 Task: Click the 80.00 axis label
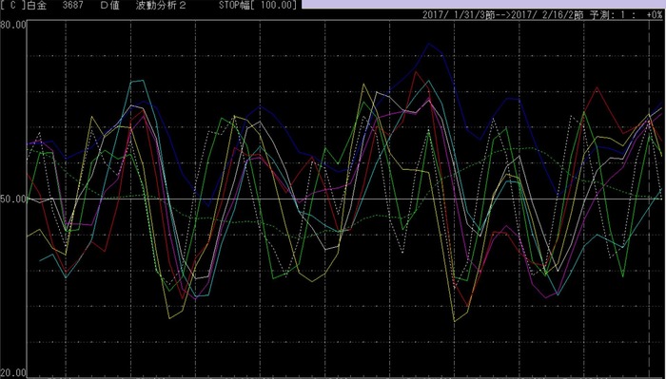[13, 25]
